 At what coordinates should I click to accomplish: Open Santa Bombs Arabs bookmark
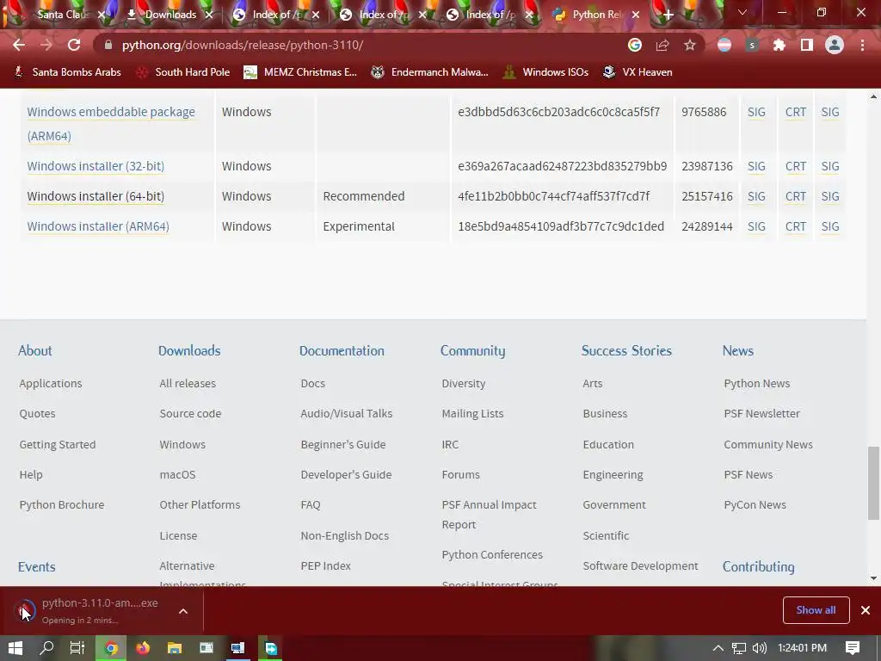click(x=68, y=72)
